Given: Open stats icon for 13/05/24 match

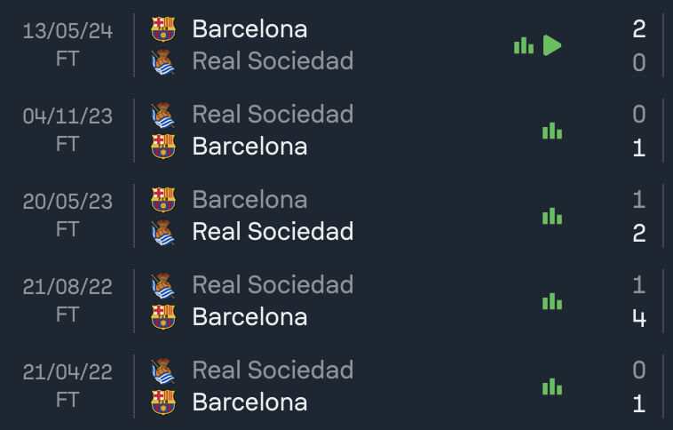Looking at the screenshot, I should (524, 45).
